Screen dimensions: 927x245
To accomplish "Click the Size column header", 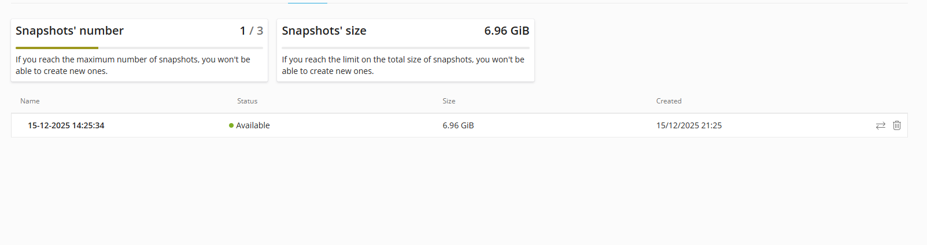I will [x=449, y=101].
